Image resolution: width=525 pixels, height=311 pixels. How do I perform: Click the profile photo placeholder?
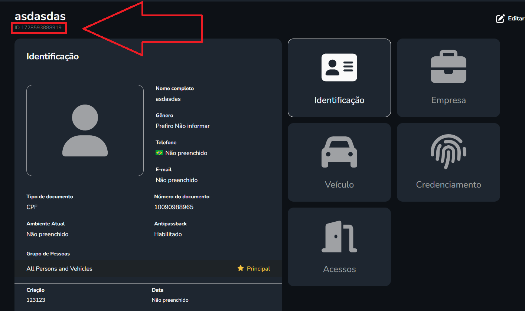point(85,130)
